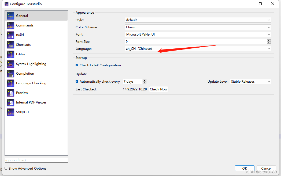
Task: Switch to the Commands settings page
Action: [36, 25]
